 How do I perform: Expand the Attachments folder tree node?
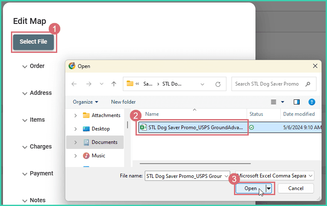click(76, 115)
